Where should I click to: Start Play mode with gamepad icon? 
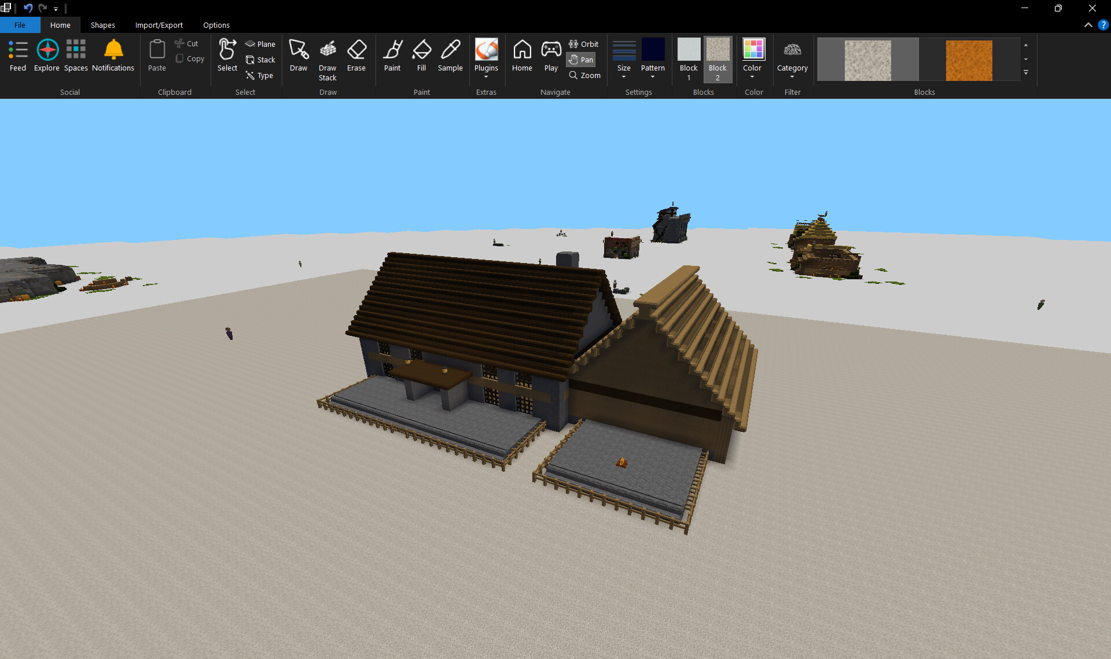pyautogui.click(x=551, y=55)
